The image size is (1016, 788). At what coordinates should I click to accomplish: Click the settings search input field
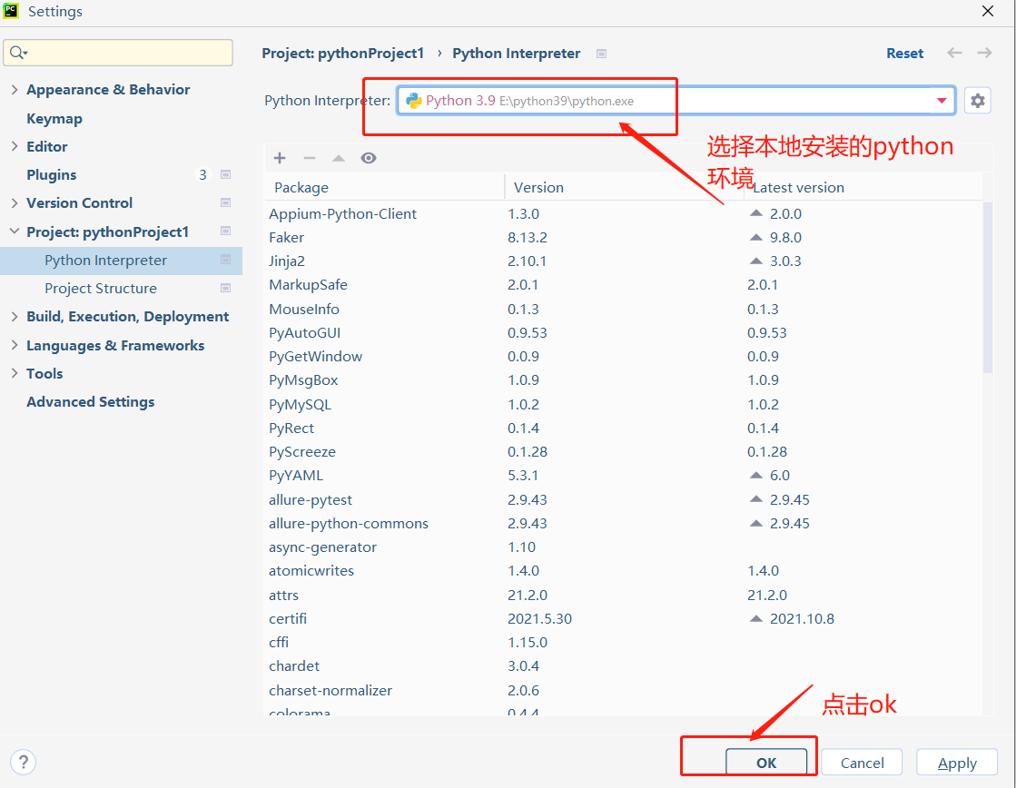118,53
